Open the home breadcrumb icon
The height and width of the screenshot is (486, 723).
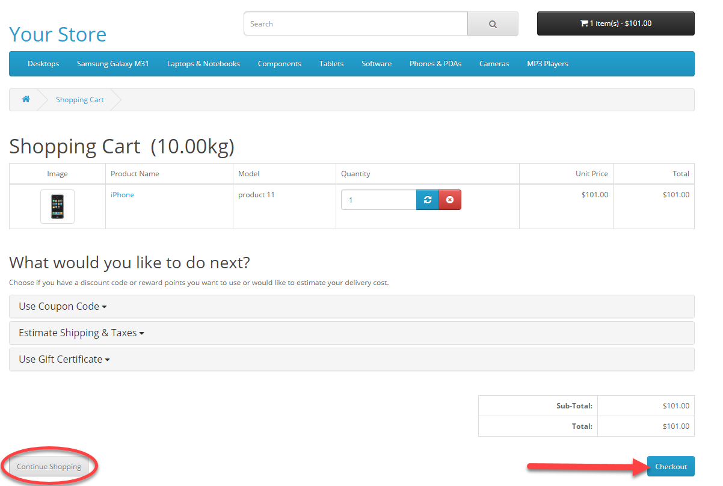(26, 99)
